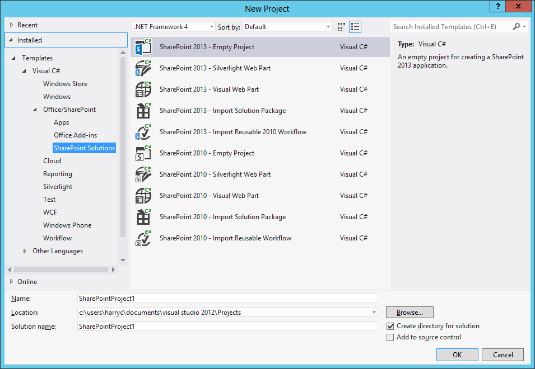Click inside the Solution name field
This screenshot has height=369, width=535.
pyautogui.click(x=224, y=326)
